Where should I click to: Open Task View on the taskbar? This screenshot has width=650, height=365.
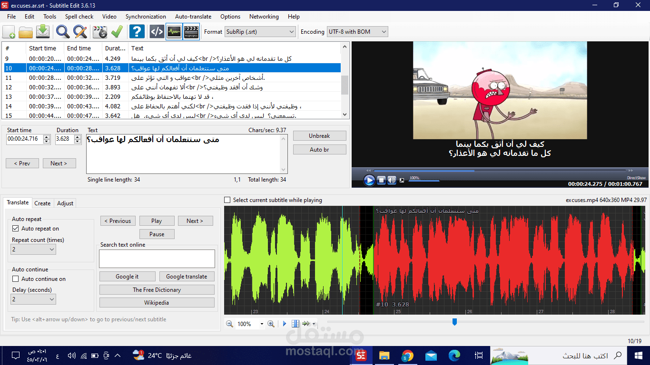click(x=479, y=355)
